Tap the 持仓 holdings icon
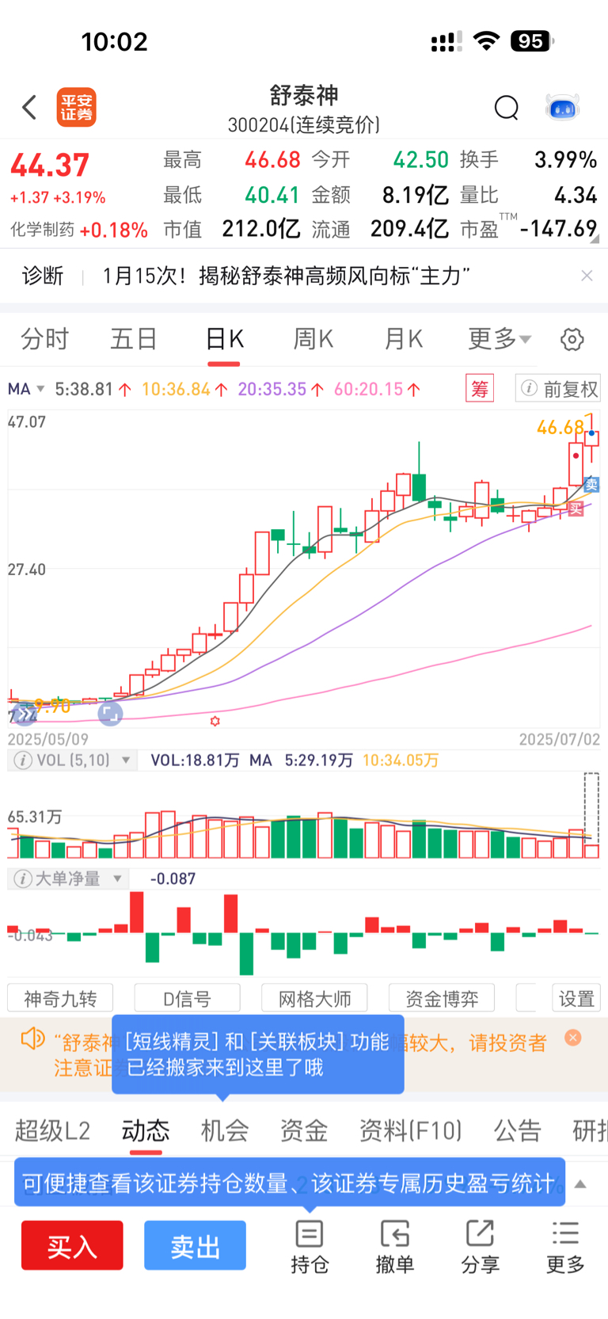The width and height of the screenshot is (608, 1319). pyautogui.click(x=310, y=1247)
